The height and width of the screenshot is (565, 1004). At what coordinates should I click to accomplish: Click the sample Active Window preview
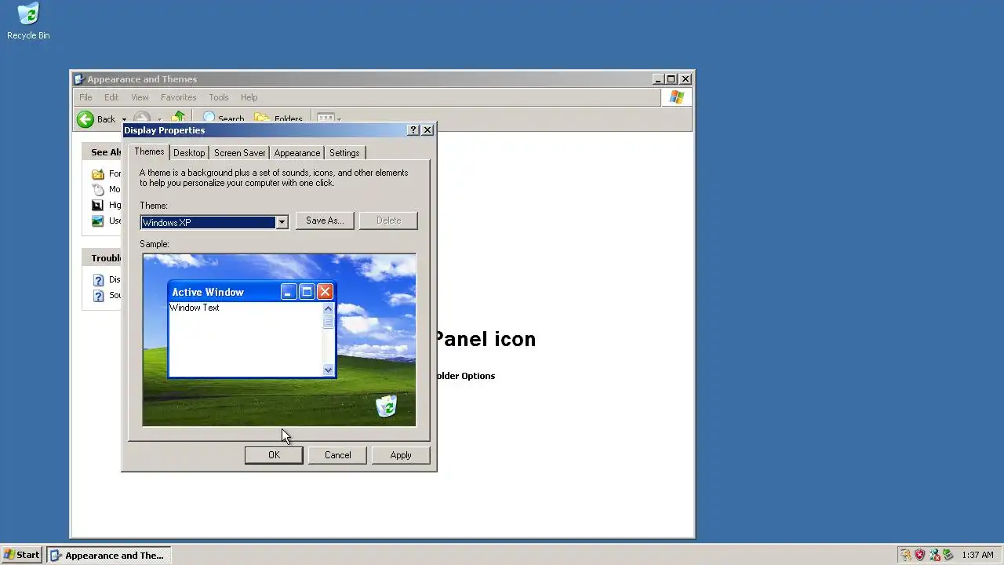pyautogui.click(x=252, y=330)
